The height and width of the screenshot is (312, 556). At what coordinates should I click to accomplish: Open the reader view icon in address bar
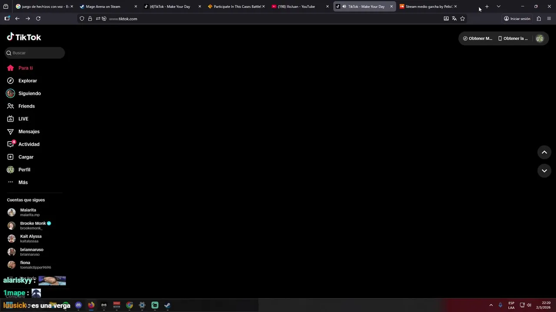(446, 19)
